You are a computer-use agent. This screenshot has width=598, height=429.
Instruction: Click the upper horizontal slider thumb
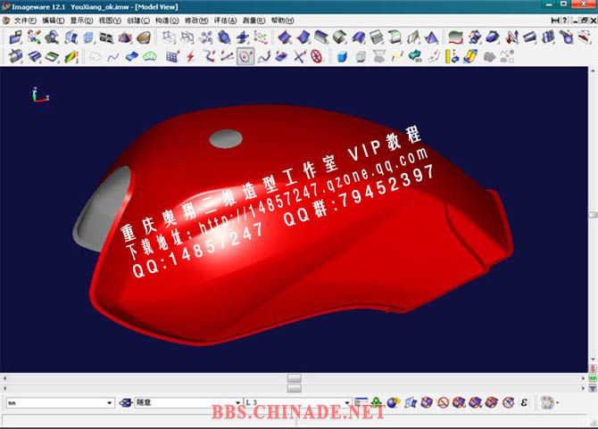point(294,378)
